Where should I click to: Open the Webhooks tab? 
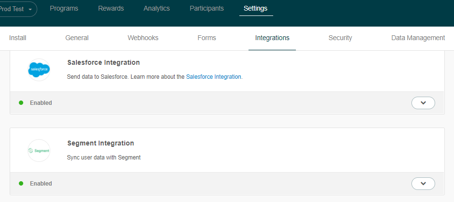(143, 38)
